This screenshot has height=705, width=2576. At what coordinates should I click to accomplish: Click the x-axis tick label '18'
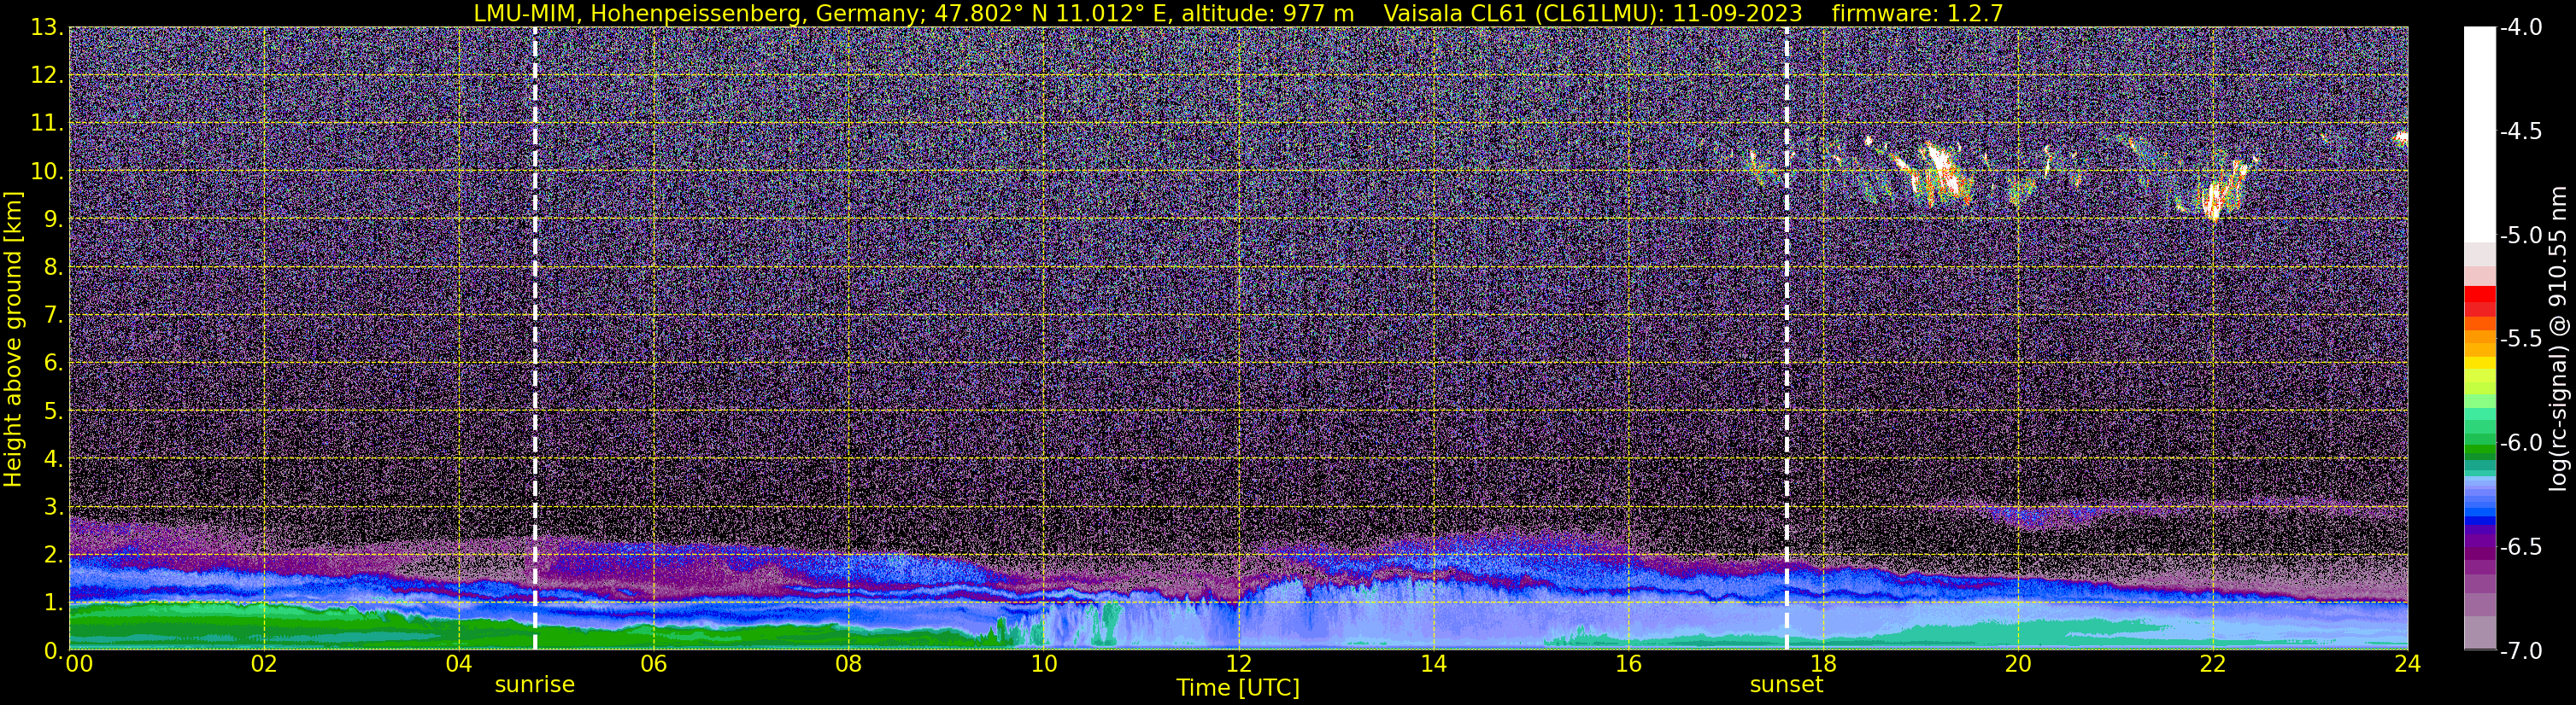pyautogui.click(x=1824, y=664)
